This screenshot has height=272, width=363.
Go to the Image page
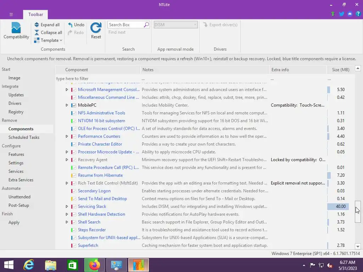click(14, 78)
